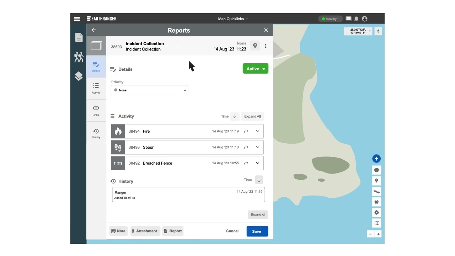Select the map marker location tool
455x256 pixels.
coord(376,181)
